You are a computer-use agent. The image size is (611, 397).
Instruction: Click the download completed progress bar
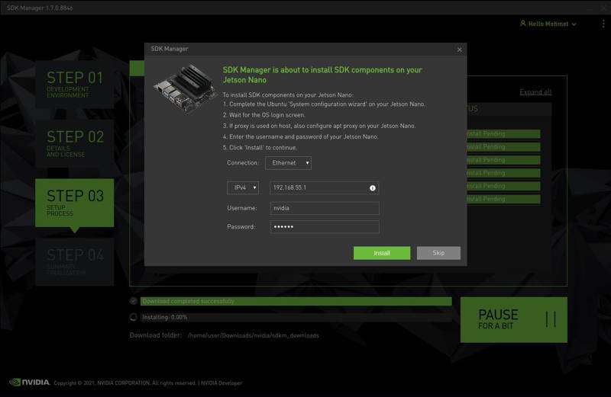(296, 301)
